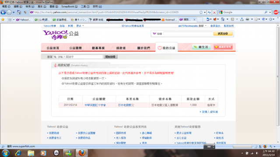Open the history dropdown next to forward button
The width and height of the screenshot is (280, 157).
pos(14,12)
